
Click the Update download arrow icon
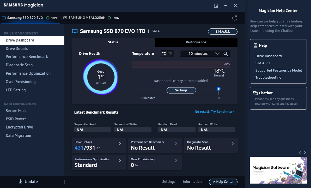(20, 182)
